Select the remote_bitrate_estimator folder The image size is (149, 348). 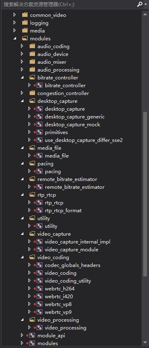67,179
